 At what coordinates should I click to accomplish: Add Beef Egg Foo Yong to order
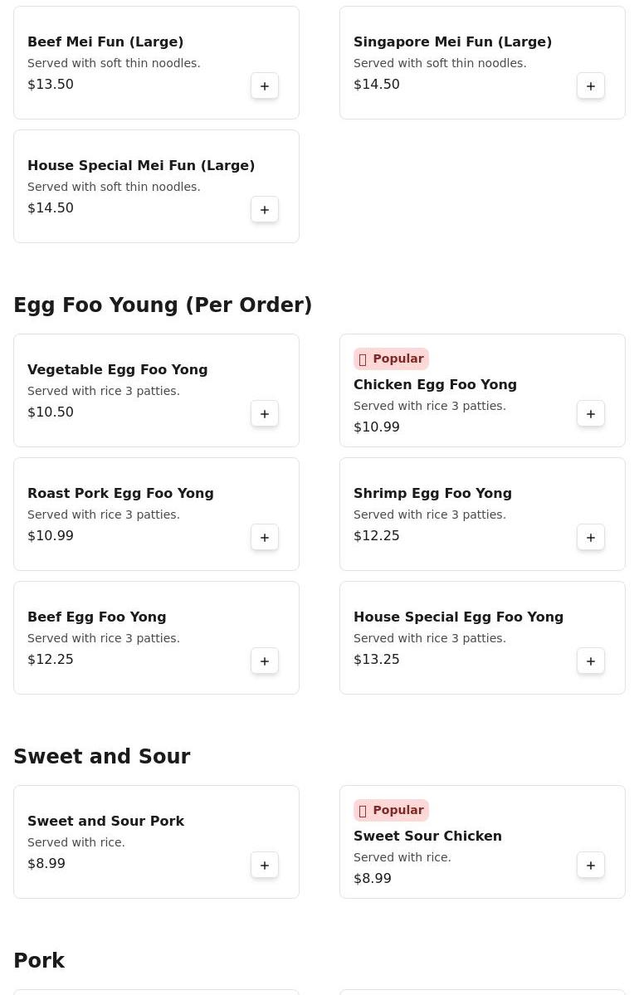point(265,661)
